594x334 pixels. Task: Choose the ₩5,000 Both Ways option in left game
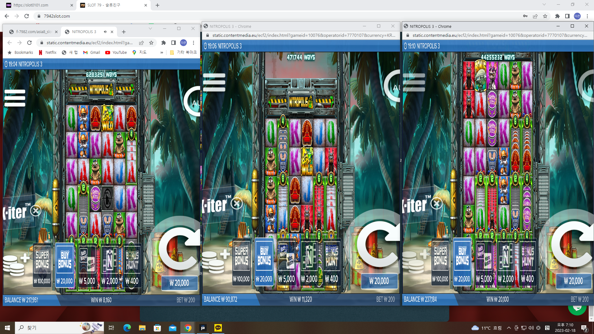87,265
